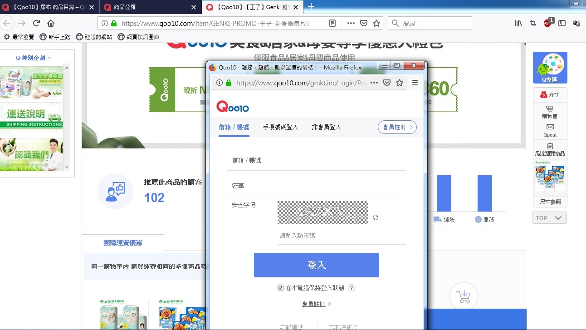
Task: Open 購物筐 shopping cart in the right sidebar
Action: click(550, 112)
